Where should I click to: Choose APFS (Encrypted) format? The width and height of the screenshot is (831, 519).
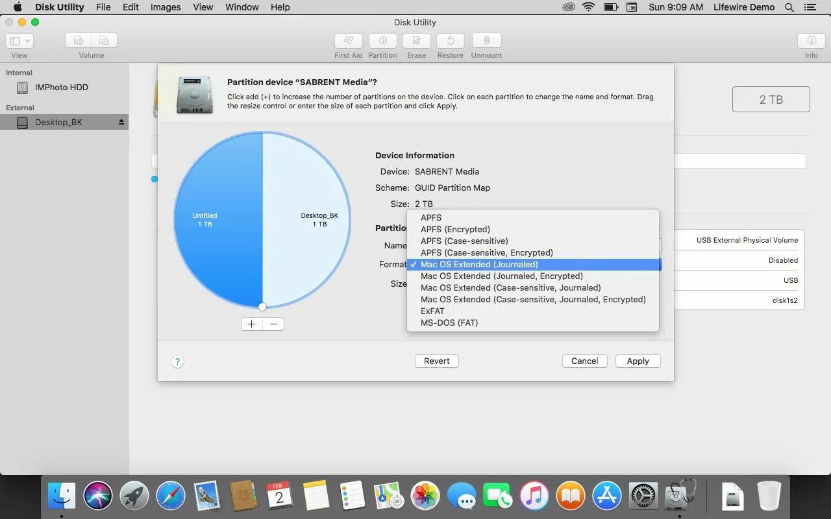tap(533, 229)
